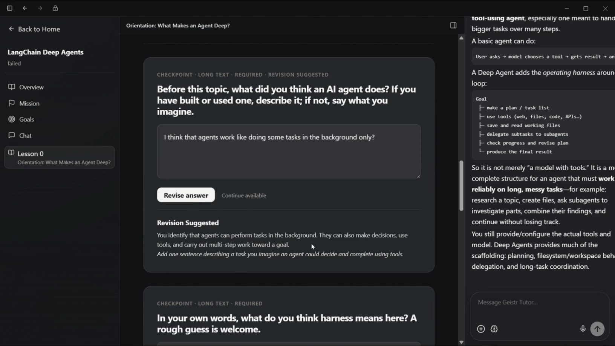Click the brain icon in chat box
Viewport: 615px width, 346px height.
coord(494,329)
